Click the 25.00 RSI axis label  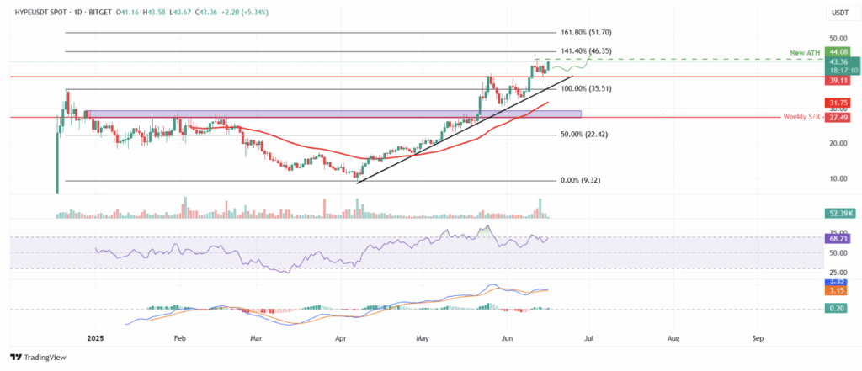tap(838, 273)
